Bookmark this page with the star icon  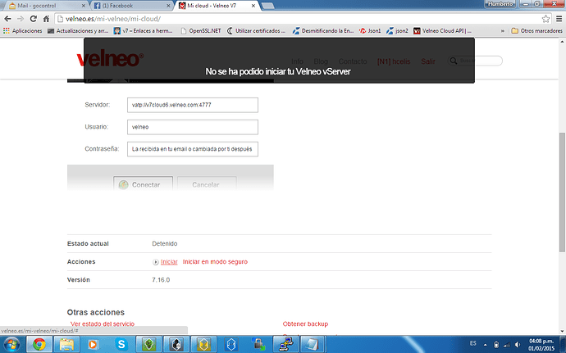point(545,19)
